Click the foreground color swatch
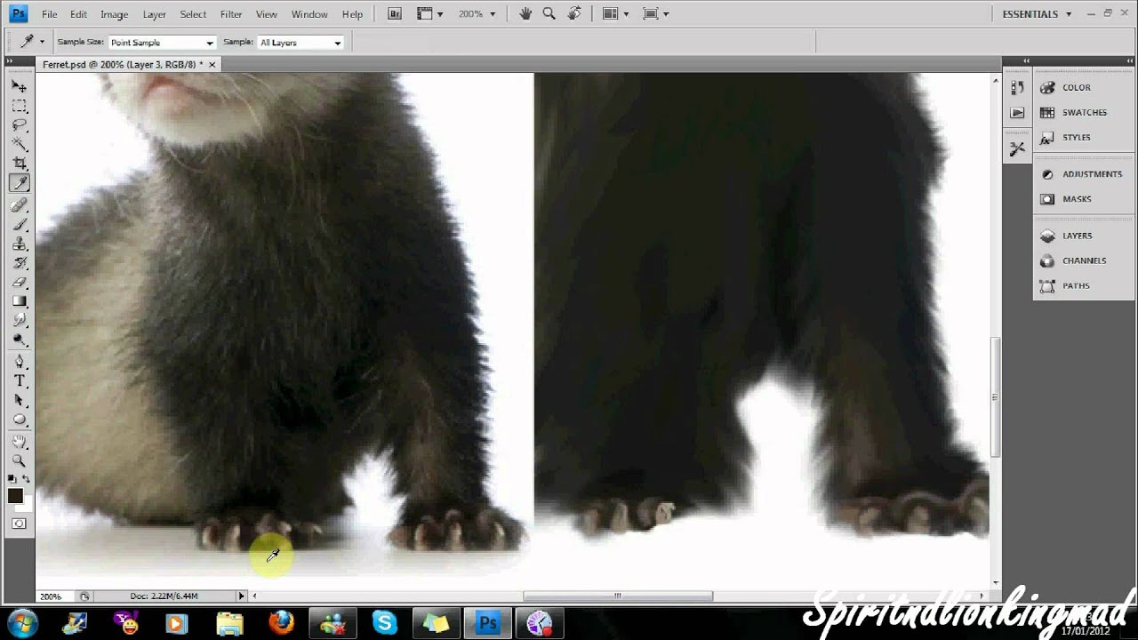1138x640 pixels. tap(15, 496)
